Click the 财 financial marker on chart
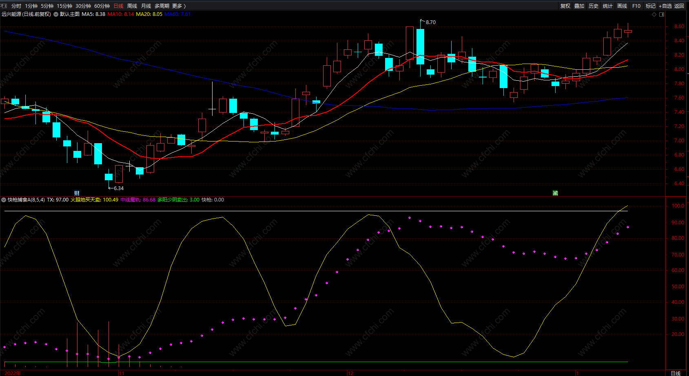Image resolution: width=689 pixels, height=376 pixels. [x=77, y=193]
